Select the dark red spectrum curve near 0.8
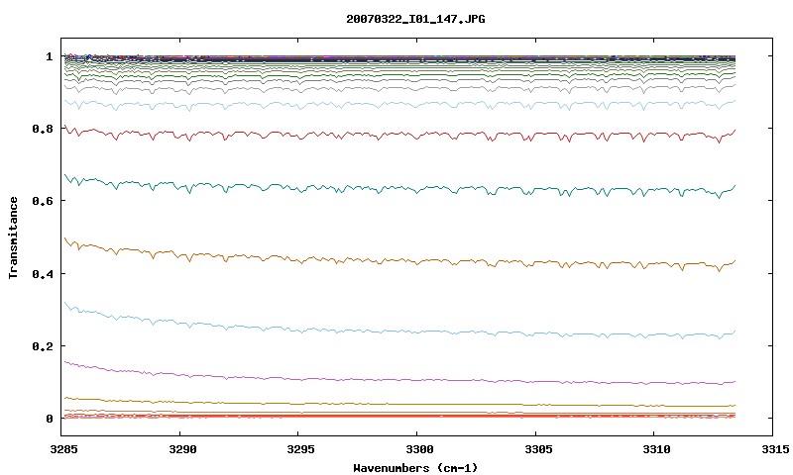 click(399, 135)
